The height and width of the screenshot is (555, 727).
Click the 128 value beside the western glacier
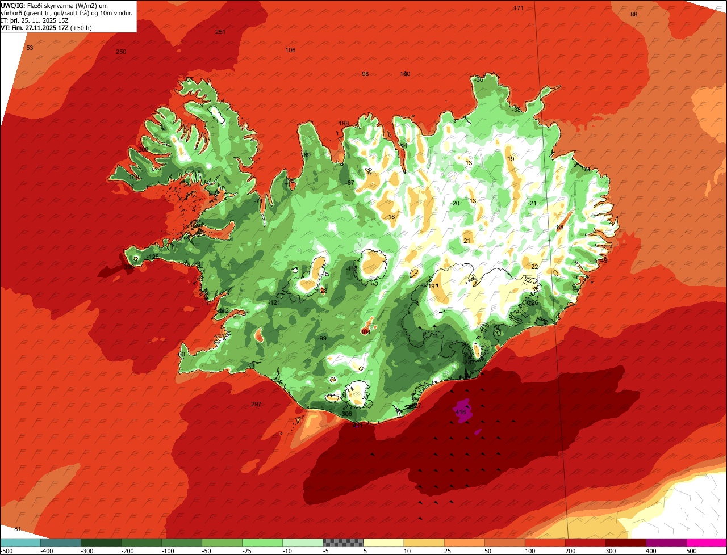pyautogui.click(x=322, y=291)
